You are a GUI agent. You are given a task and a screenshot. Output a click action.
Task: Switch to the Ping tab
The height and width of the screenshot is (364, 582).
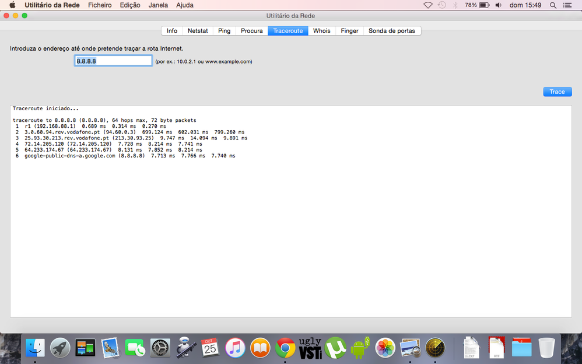(224, 31)
